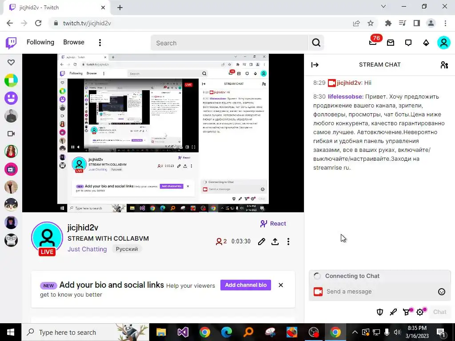
Task: Open Chrome extensions puzzle icon
Action: [388, 23]
